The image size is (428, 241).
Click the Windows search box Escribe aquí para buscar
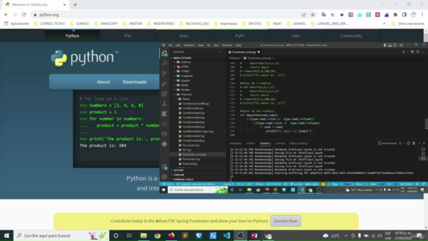[61, 236]
